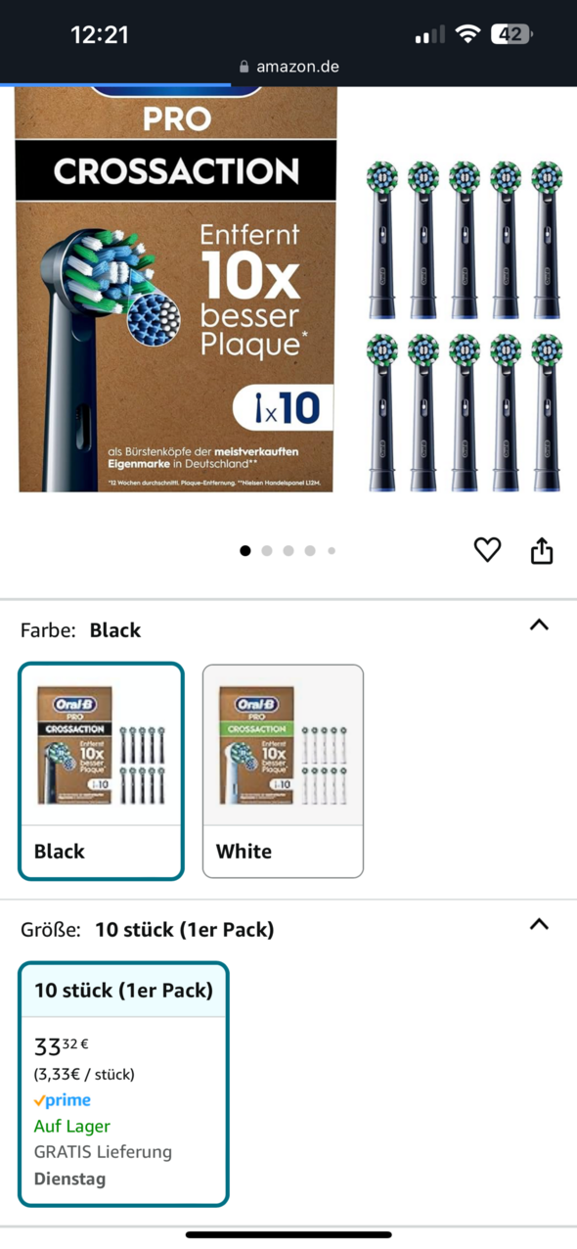Tap the cellular signal bars icon
Viewport: 577px width, 1249px height.
click(429, 35)
